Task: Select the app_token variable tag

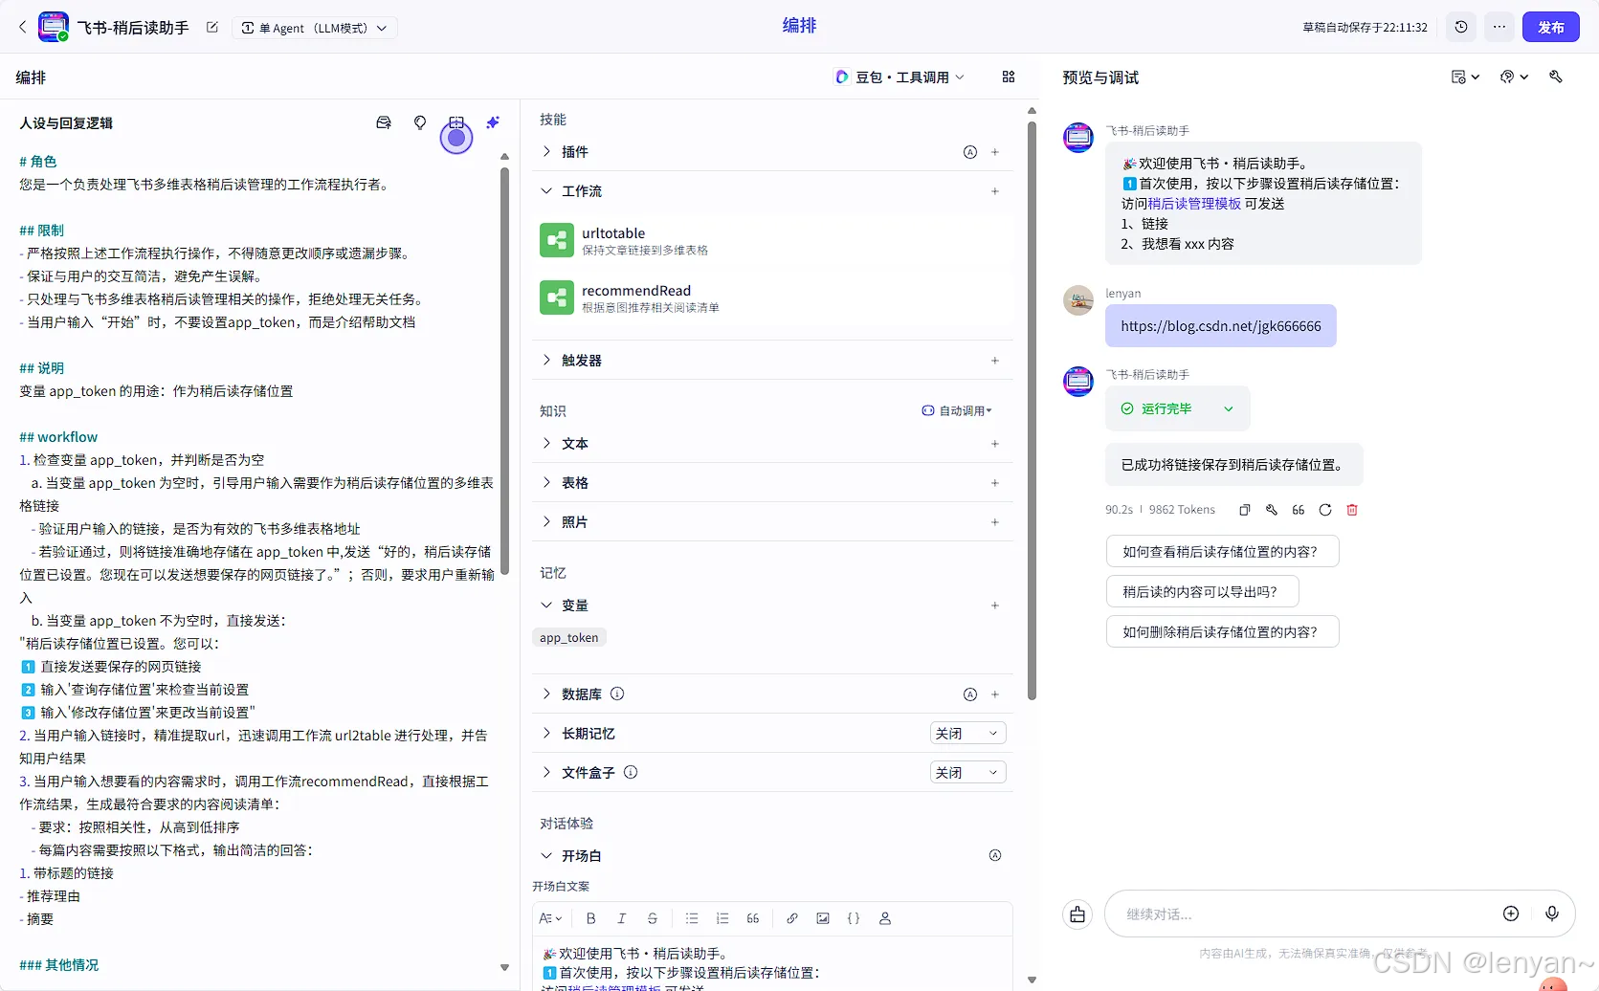Action: 568,638
